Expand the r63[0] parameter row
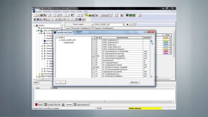The width and height of the screenshot is (208, 117). point(93,56)
